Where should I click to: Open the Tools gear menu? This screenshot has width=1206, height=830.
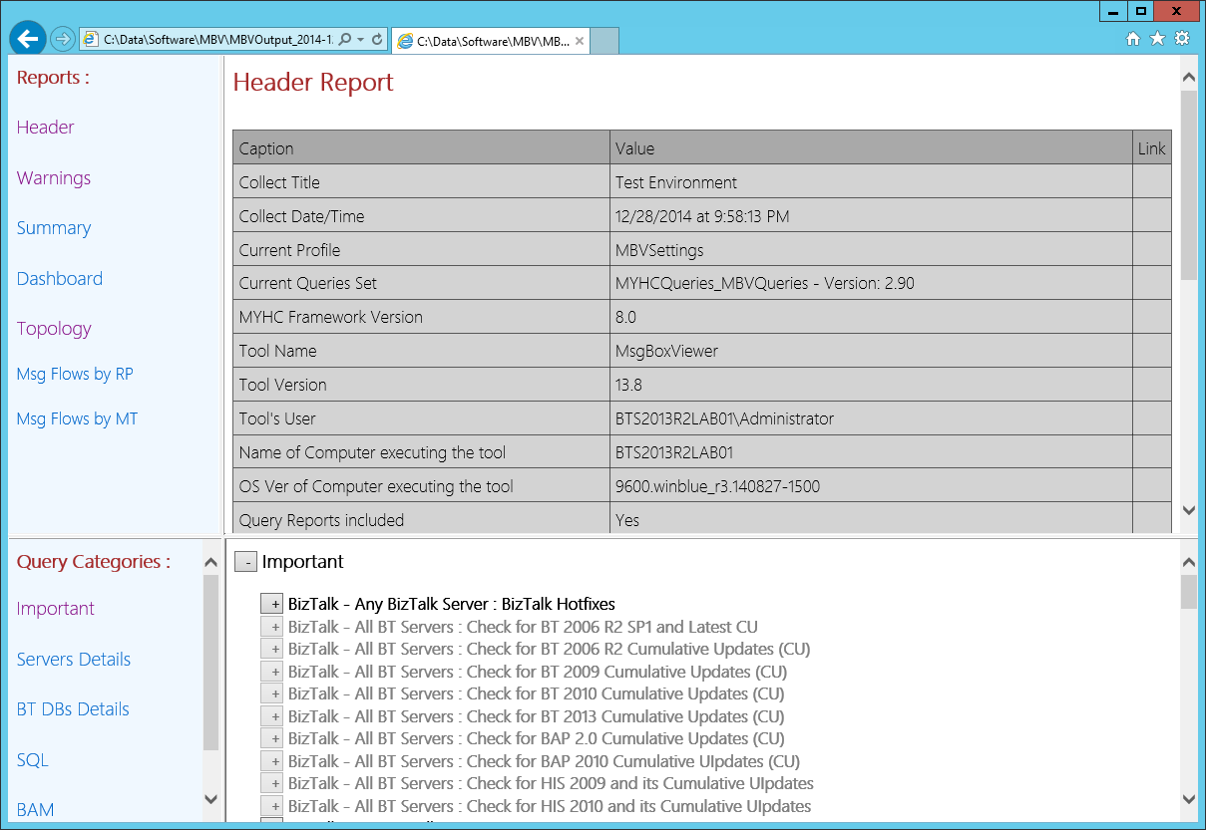[1182, 39]
